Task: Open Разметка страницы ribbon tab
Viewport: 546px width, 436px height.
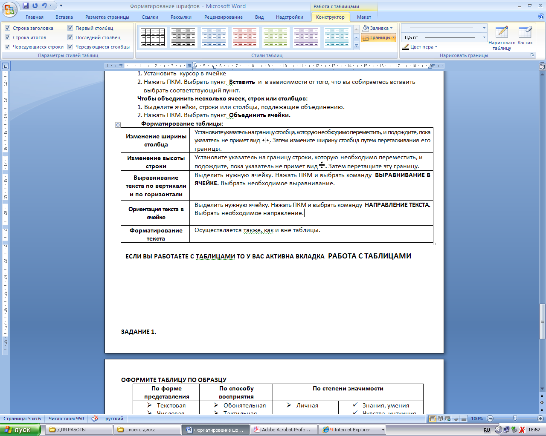Action: 107,17
